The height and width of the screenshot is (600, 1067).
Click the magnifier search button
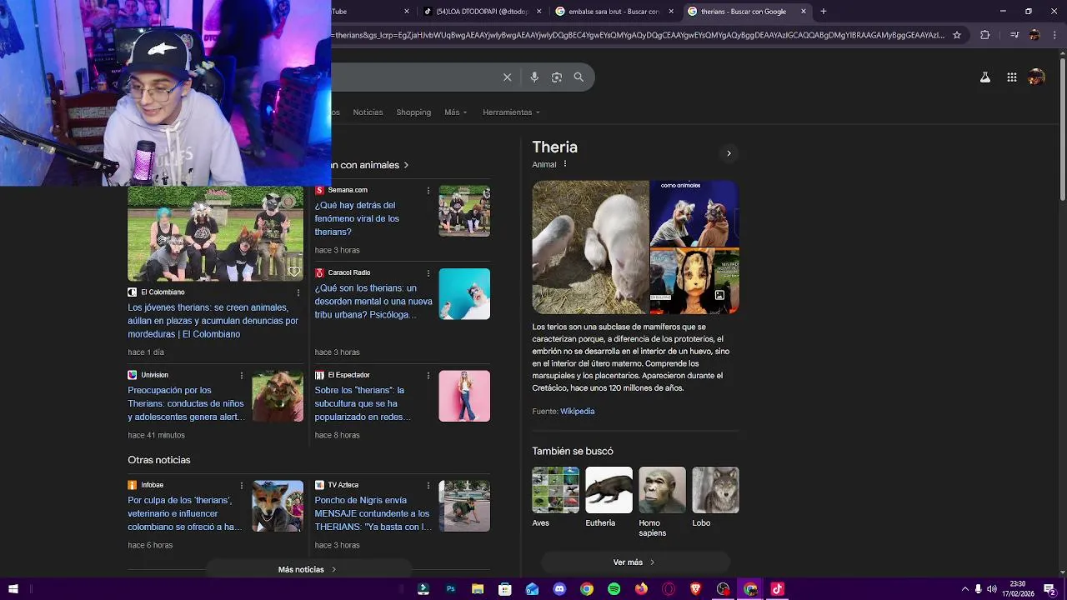point(579,77)
